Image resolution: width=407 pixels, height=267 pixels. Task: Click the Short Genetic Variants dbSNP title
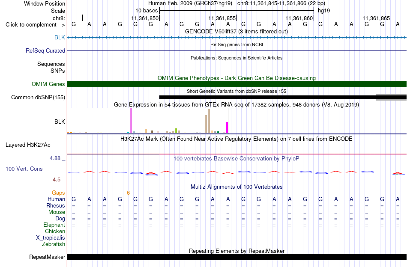point(236,91)
